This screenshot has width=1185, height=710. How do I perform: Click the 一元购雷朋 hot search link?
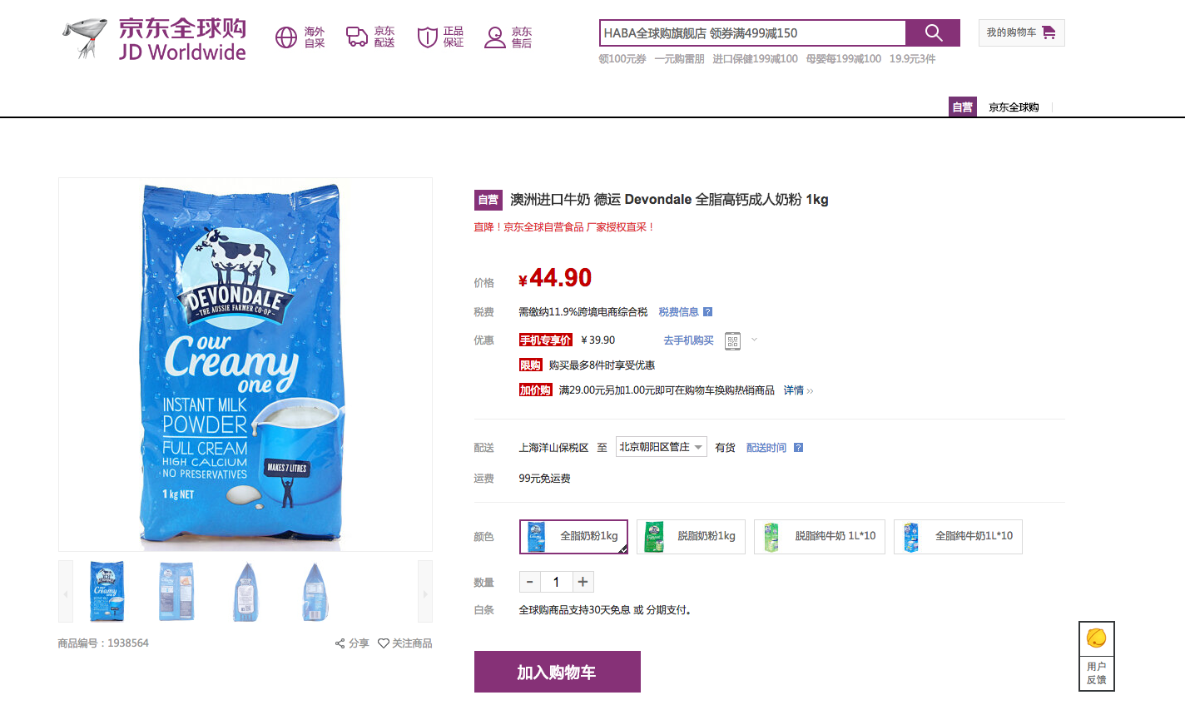click(x=679, y=59)
